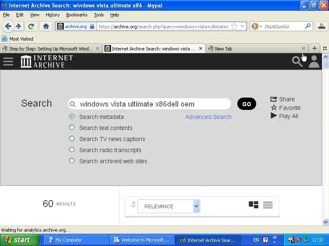Open the Help menu

pyautogui.click(x=115, y=15)
